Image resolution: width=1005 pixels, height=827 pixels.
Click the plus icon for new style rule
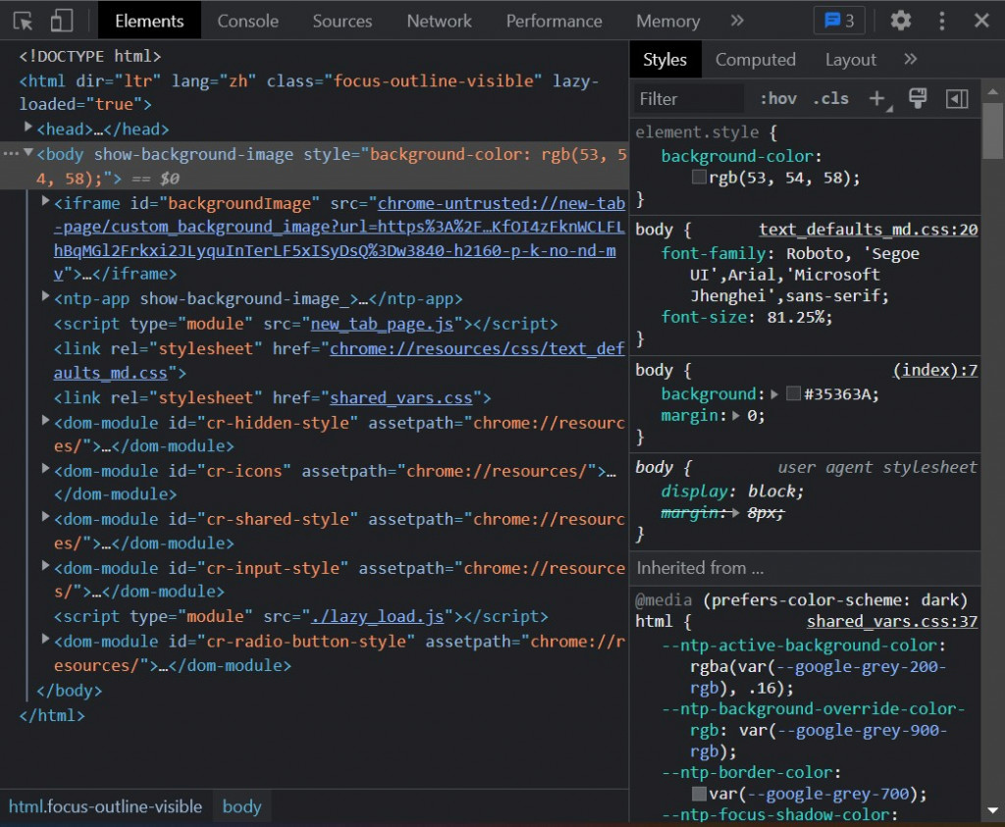pyautogui.click(x=876, y=98)
